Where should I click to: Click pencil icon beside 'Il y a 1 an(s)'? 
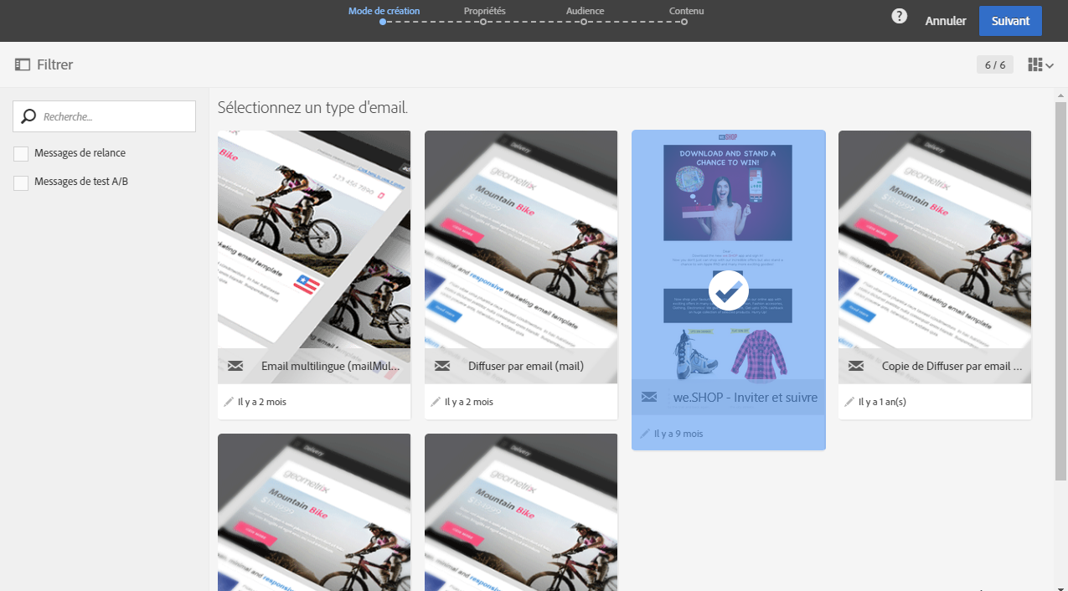point(849,402)
